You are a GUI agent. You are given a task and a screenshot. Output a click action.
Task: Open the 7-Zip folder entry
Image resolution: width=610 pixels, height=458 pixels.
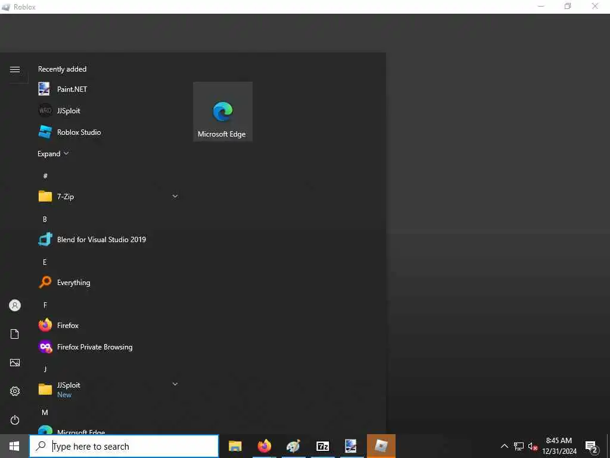[109, 197]
